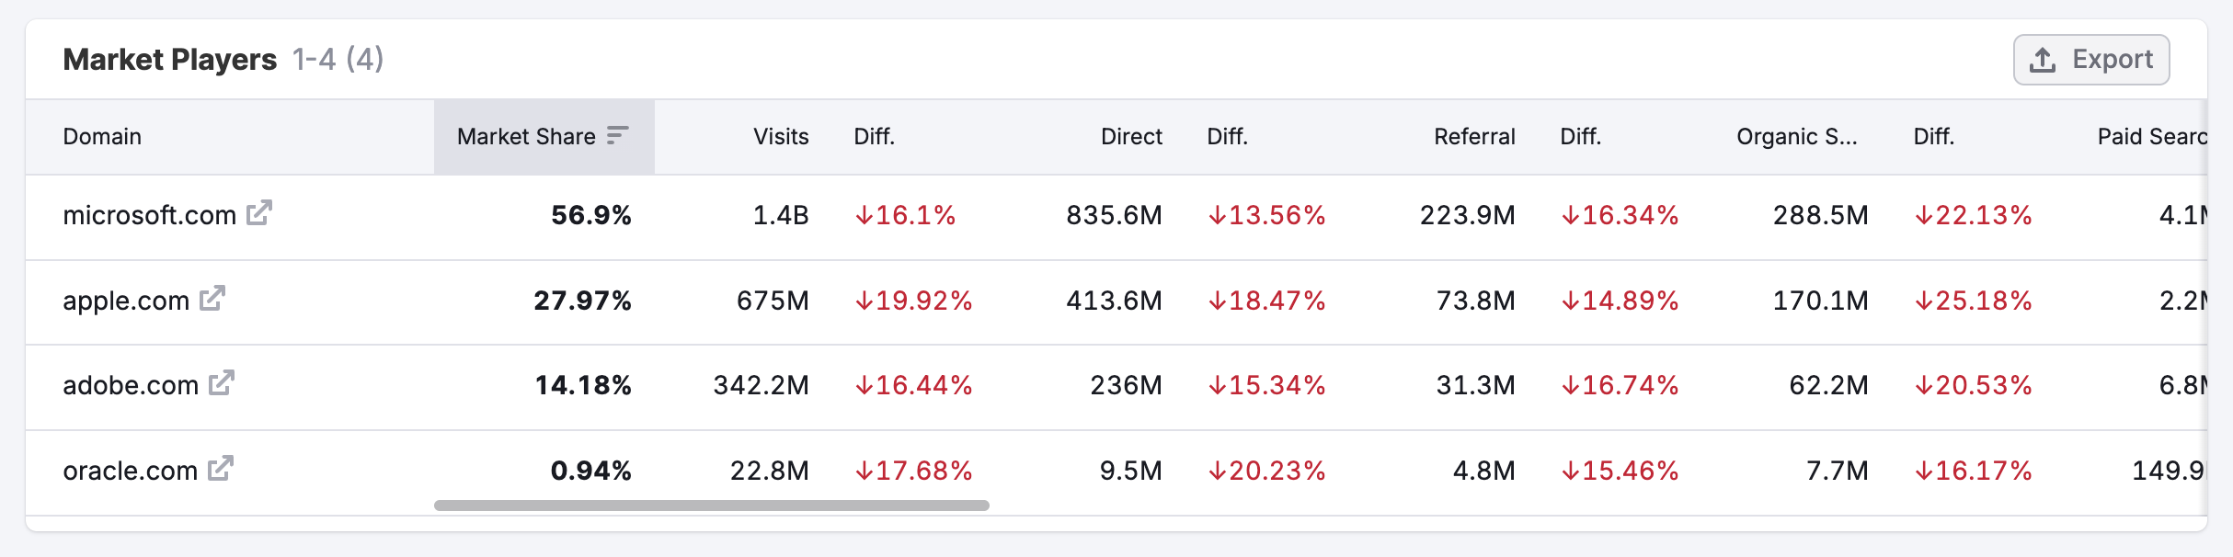Click microsoft.com's 56.9% market share value
The width and height of the screenshot is (2233, 557).
click(x=590, y=215)
